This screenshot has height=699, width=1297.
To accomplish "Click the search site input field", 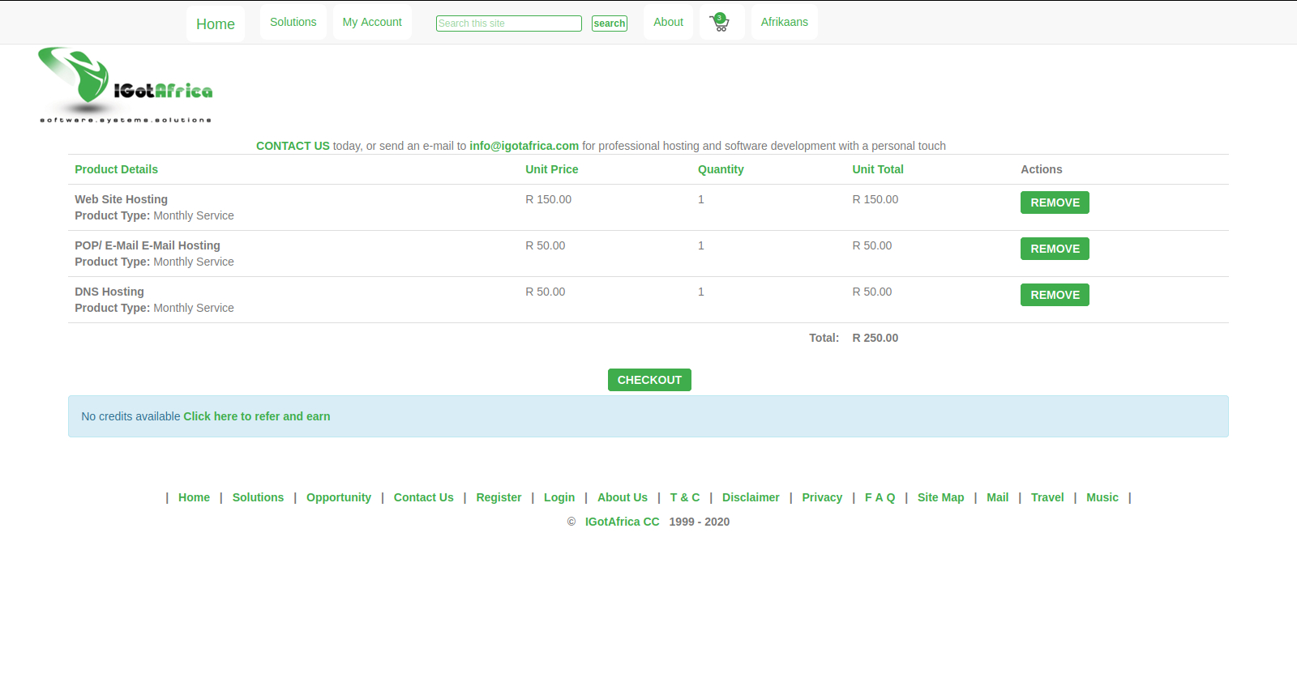I will 508,23.
